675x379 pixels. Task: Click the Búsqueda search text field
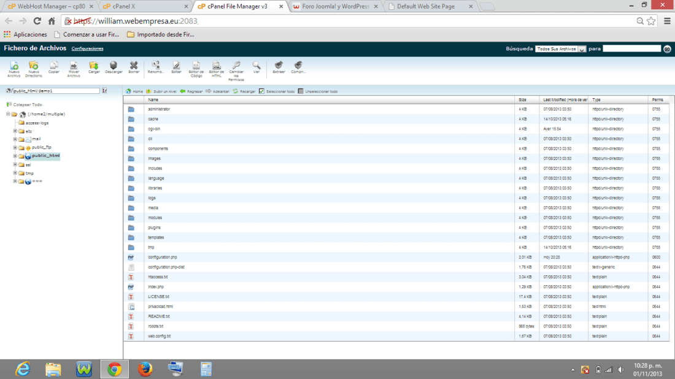[x=631, y=48]
